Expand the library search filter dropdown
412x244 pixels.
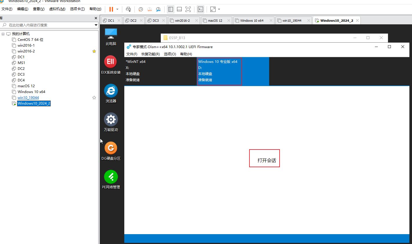pos(96,25)
